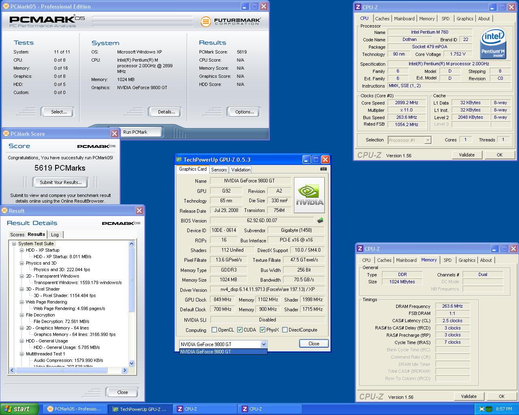Collapse the Physics and 3D node
This screenshot has width=519, height=415.
coord(22,263)
